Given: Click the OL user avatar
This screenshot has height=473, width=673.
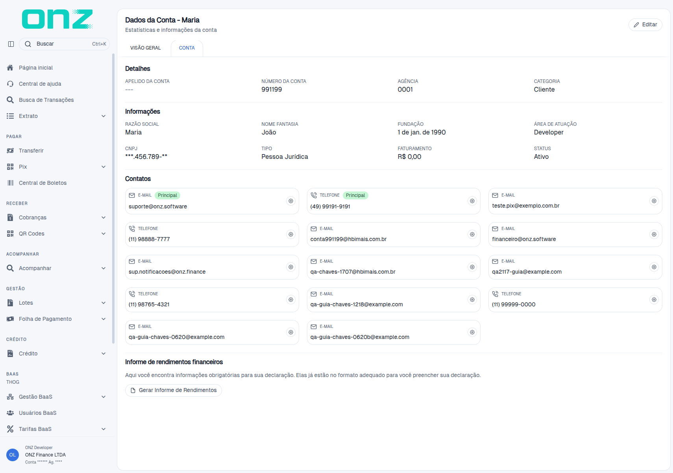Looking at the screenshot, I should click(13, 455).
